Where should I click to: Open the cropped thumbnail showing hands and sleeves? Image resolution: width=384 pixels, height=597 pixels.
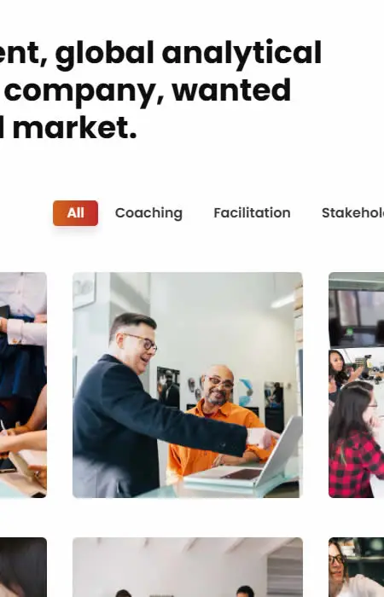click(23, 385)
